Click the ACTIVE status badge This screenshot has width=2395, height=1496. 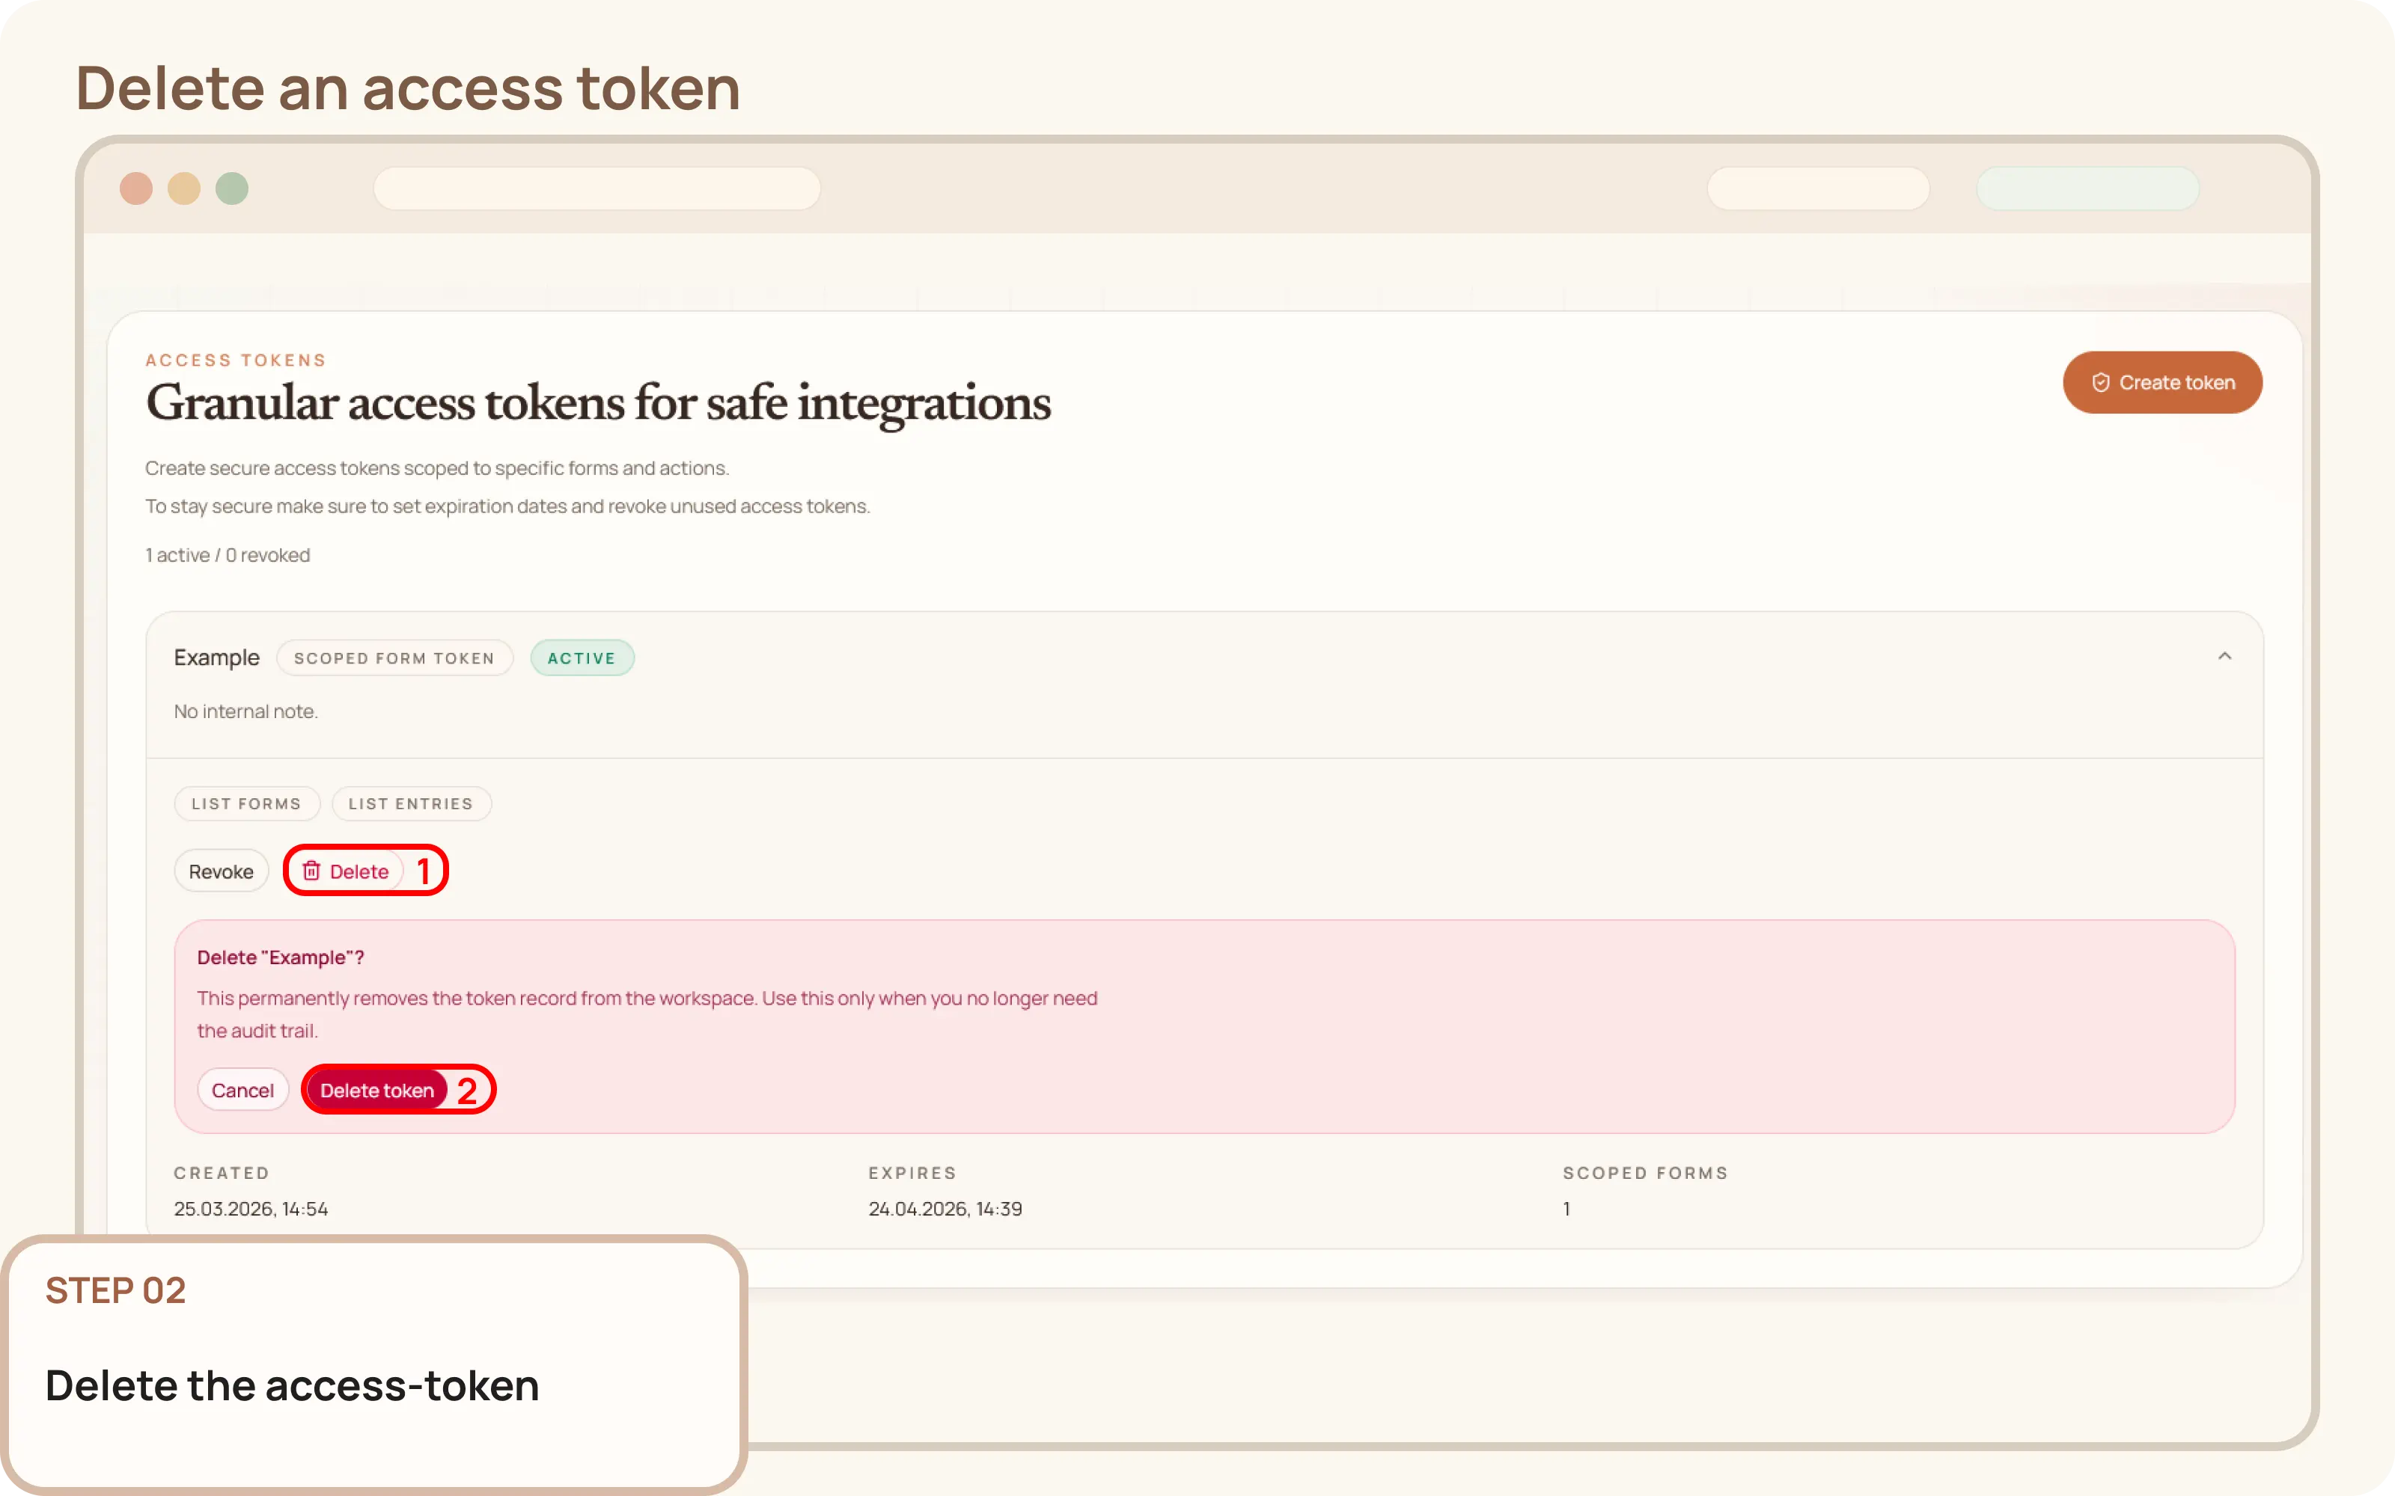click(x=582, y=657)
